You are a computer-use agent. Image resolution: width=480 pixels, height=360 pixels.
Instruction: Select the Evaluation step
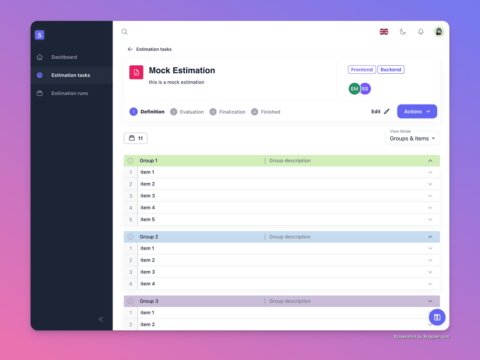[187, 112]
